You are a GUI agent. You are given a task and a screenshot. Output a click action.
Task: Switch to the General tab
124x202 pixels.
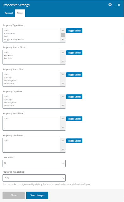[x=9, y=13]
